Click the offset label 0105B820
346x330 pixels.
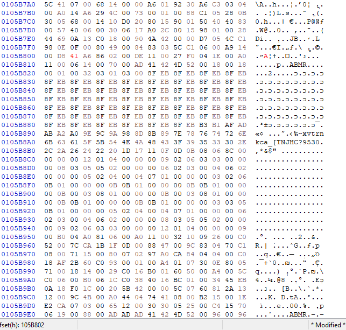(x=18, y=72)
